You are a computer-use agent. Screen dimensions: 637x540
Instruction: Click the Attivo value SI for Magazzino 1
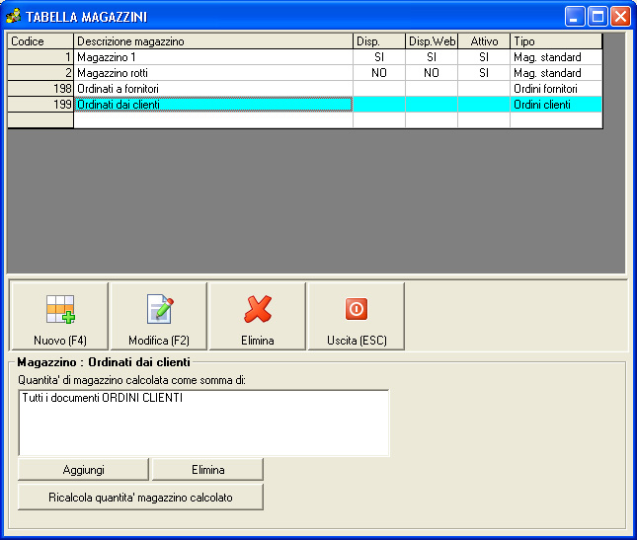[484, 57]
